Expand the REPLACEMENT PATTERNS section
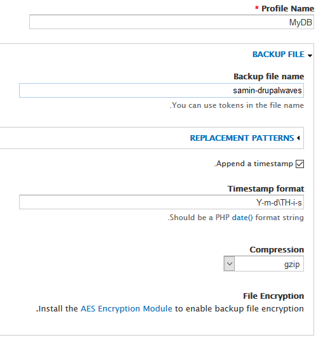Viewport: 316px width, 340px height. 242,138
